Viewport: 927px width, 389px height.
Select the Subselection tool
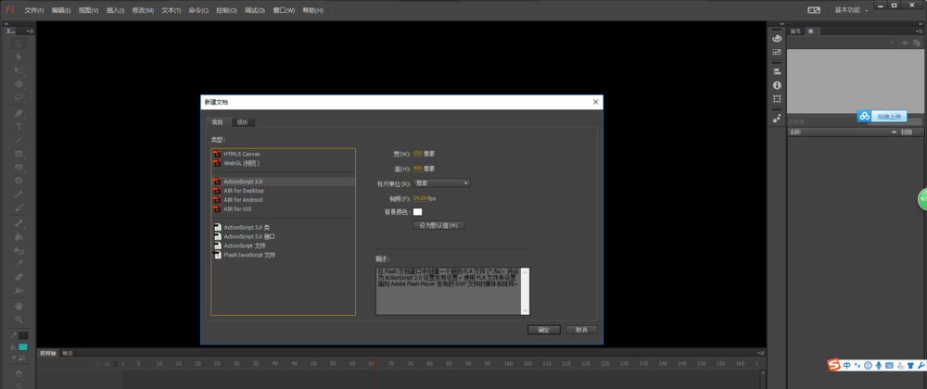click(19, 56)
